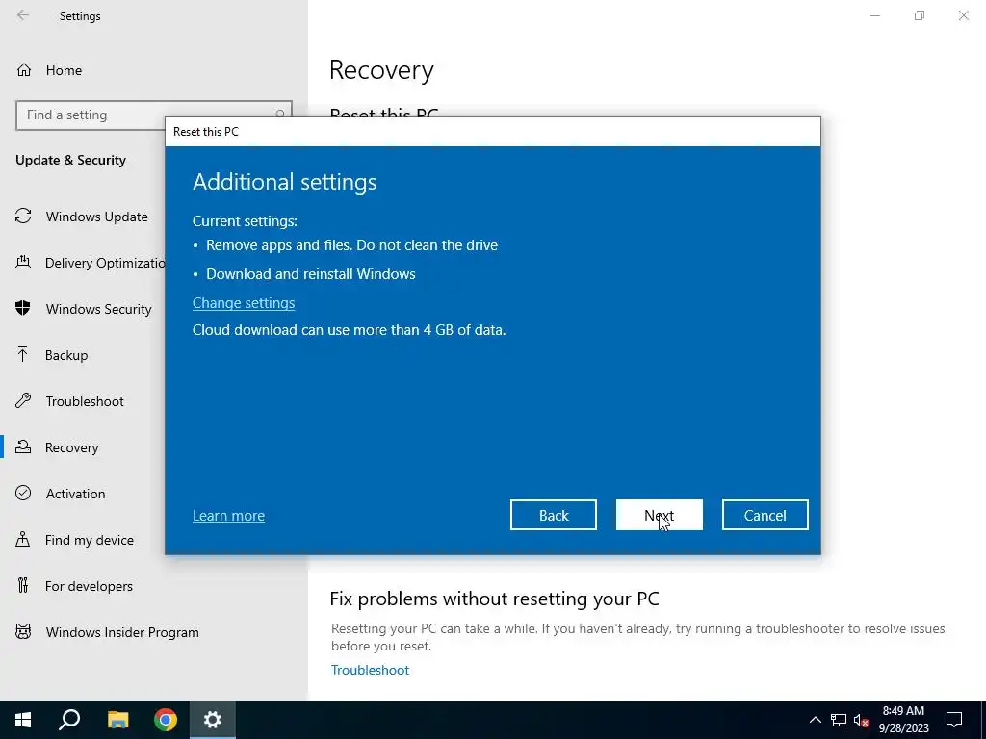
Task: Click the For developers icon
Action: pyautogui.click(x=23, y=585)
